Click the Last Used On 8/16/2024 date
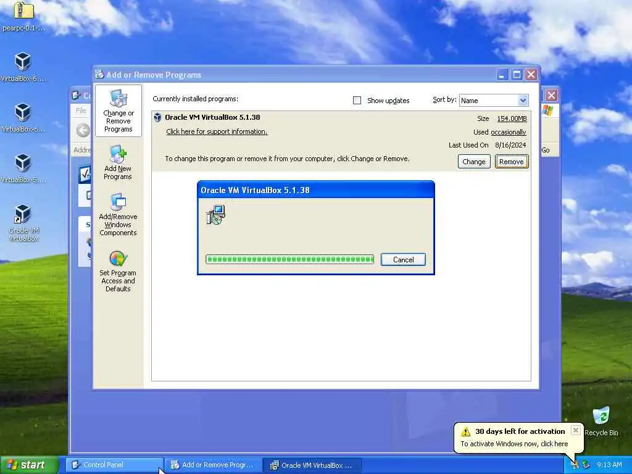Viewport: 632px width, 474px height. pos(510,145)
